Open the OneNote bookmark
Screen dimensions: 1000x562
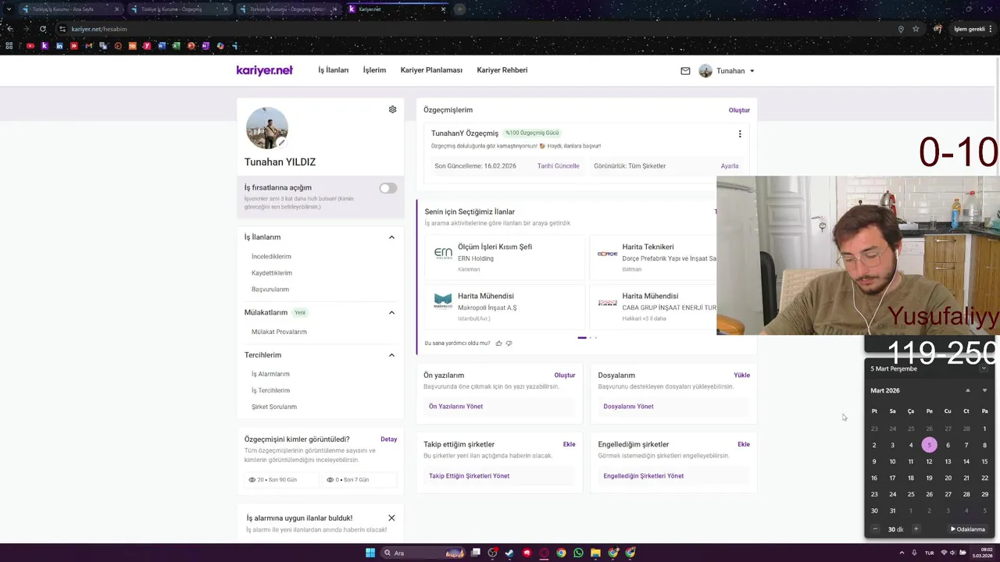[x=205, y=46]
